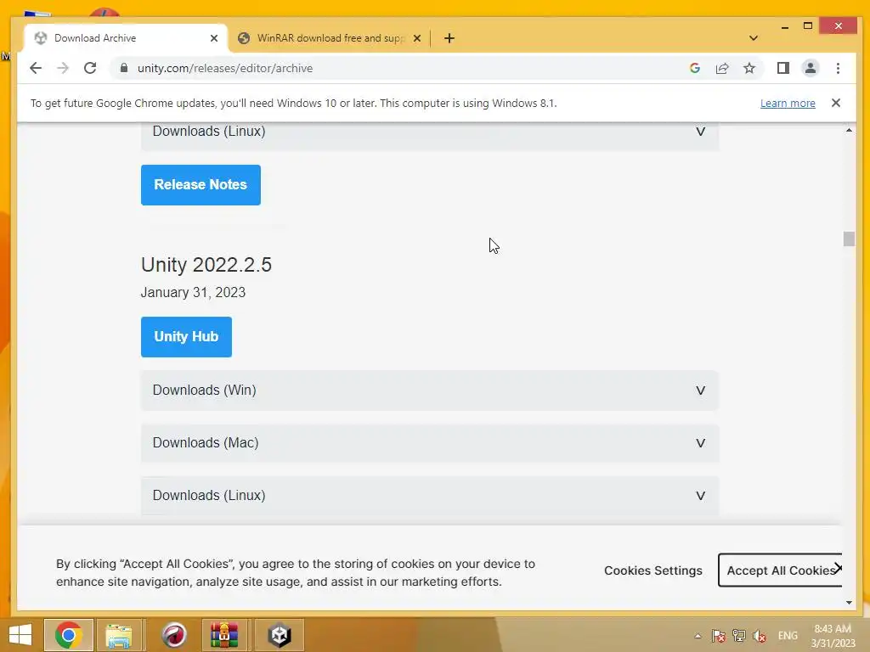This screenshot has height=652, width=870.
Task: Click the page scrollbar thumb
Action: pyautogui.click(x=849, y=239)
